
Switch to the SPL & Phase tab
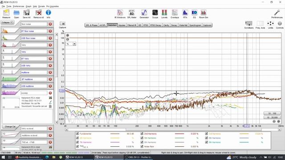click(x=92, y=25)
